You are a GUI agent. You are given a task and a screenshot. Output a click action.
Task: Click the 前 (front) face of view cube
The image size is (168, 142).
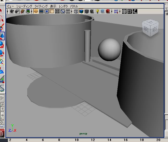[x=146, y=28]
